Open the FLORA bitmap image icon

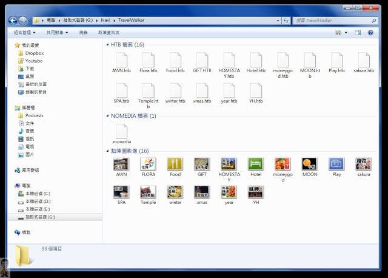tap(148, 164)
